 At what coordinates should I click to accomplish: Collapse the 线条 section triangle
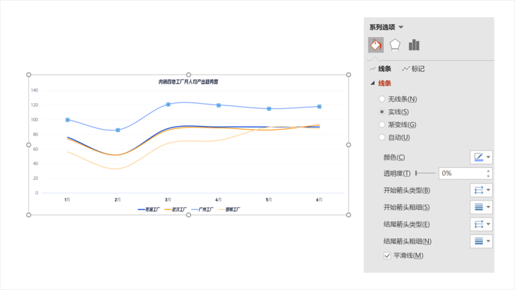click(x=372, y=83)
